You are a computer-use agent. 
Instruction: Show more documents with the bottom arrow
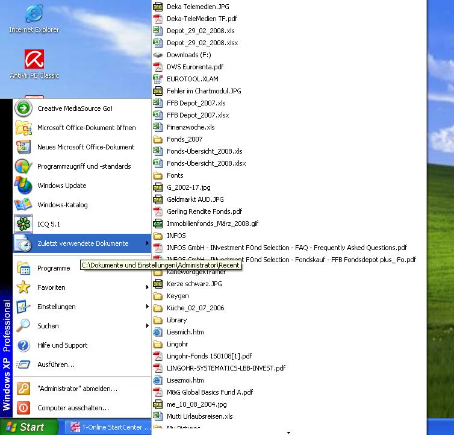[288, 432]
